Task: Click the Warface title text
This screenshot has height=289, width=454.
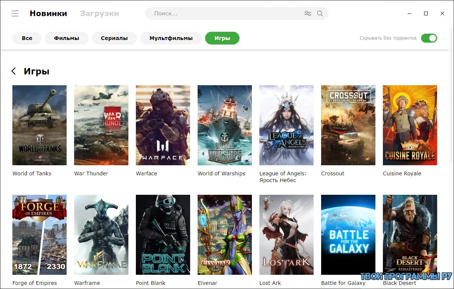Action: (x=146, y=173)
